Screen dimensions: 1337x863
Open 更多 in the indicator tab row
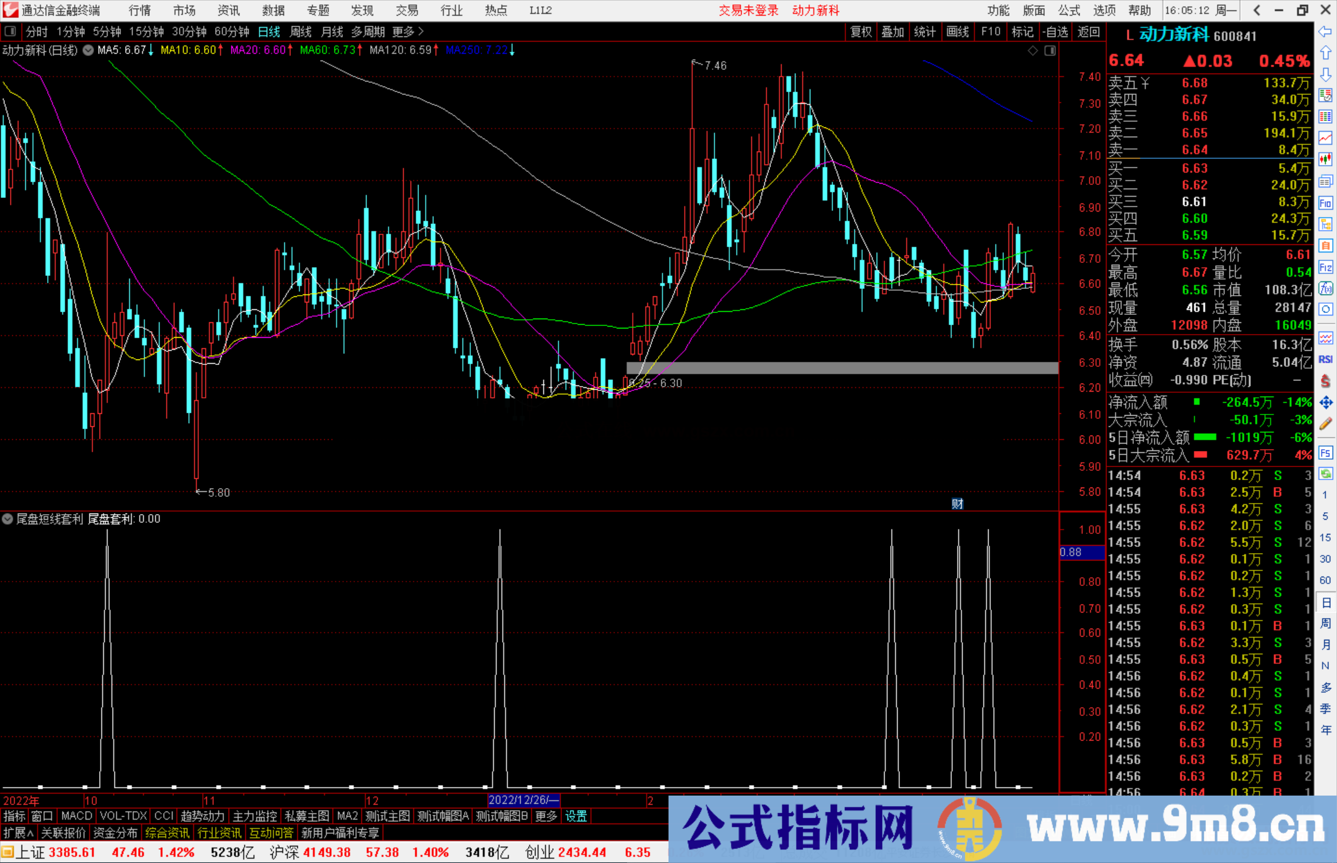coord(545,816)
